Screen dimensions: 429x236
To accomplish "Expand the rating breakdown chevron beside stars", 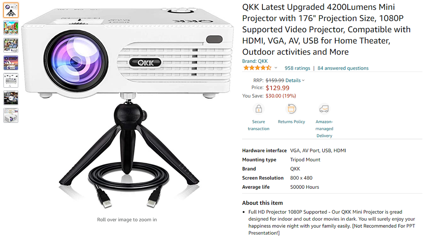I will point(276,68).
